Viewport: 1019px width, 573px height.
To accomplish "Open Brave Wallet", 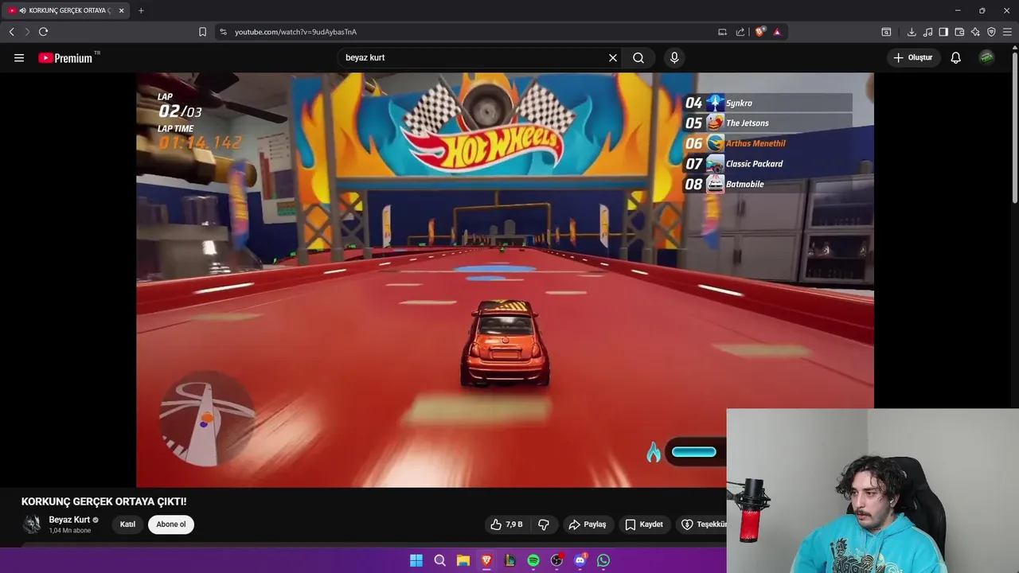I will (959, 32).
